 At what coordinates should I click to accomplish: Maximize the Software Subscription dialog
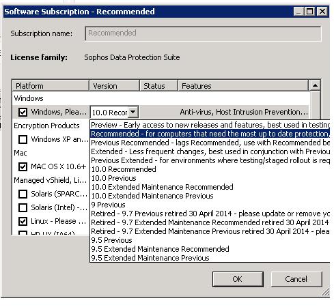(310, 12)
